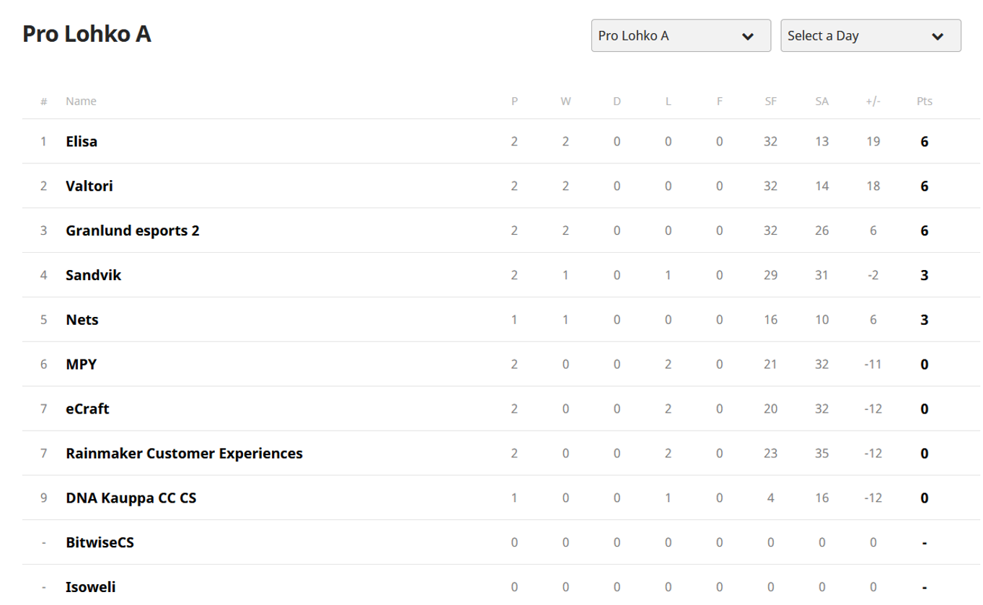Click chevron arrow in Select a Day box
Viewport: 983px width, 605px height.
(x=938, y=36)
